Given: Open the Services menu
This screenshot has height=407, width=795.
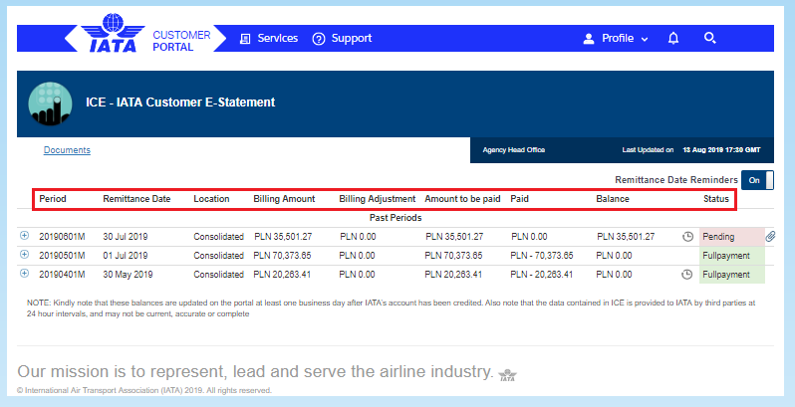Looking at the screenshot, I should (x=277, y=38).
